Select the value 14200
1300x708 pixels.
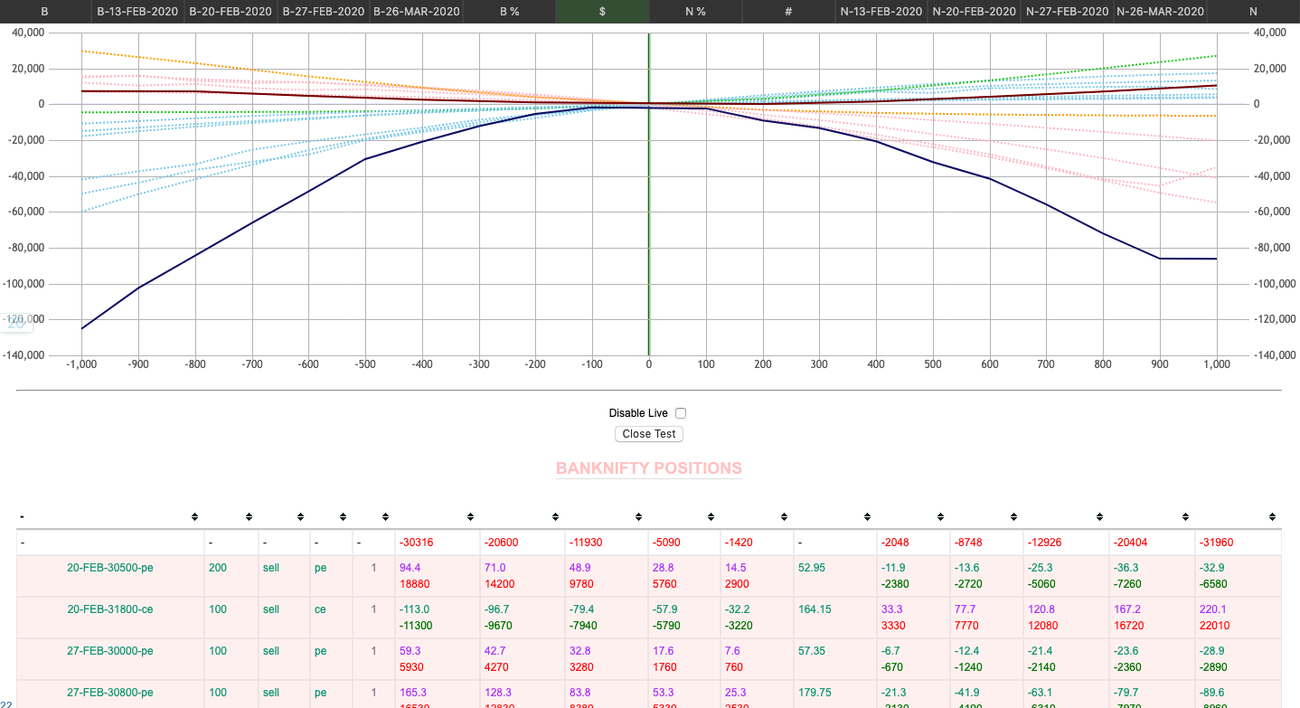pos(500,584)
